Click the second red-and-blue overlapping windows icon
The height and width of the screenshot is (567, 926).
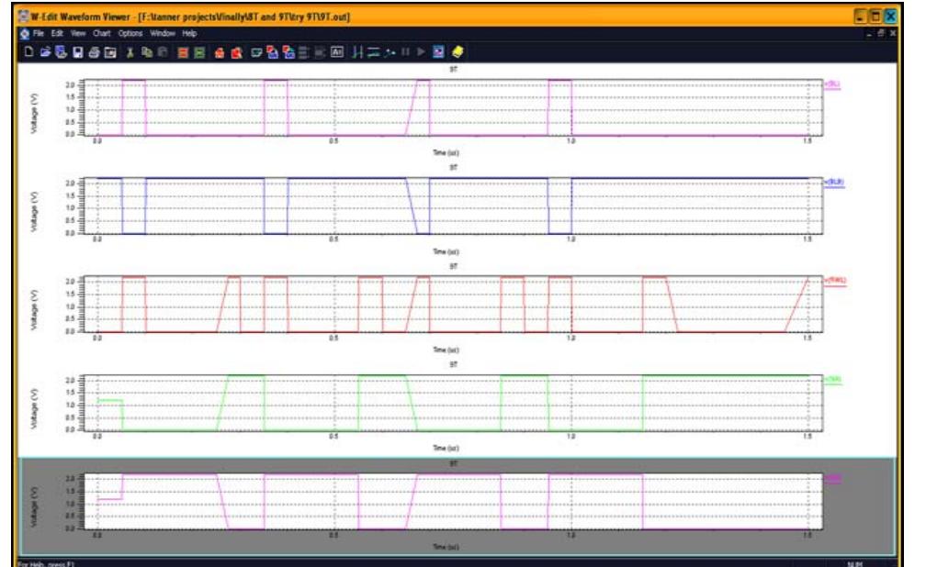click(x=288, y=52)
